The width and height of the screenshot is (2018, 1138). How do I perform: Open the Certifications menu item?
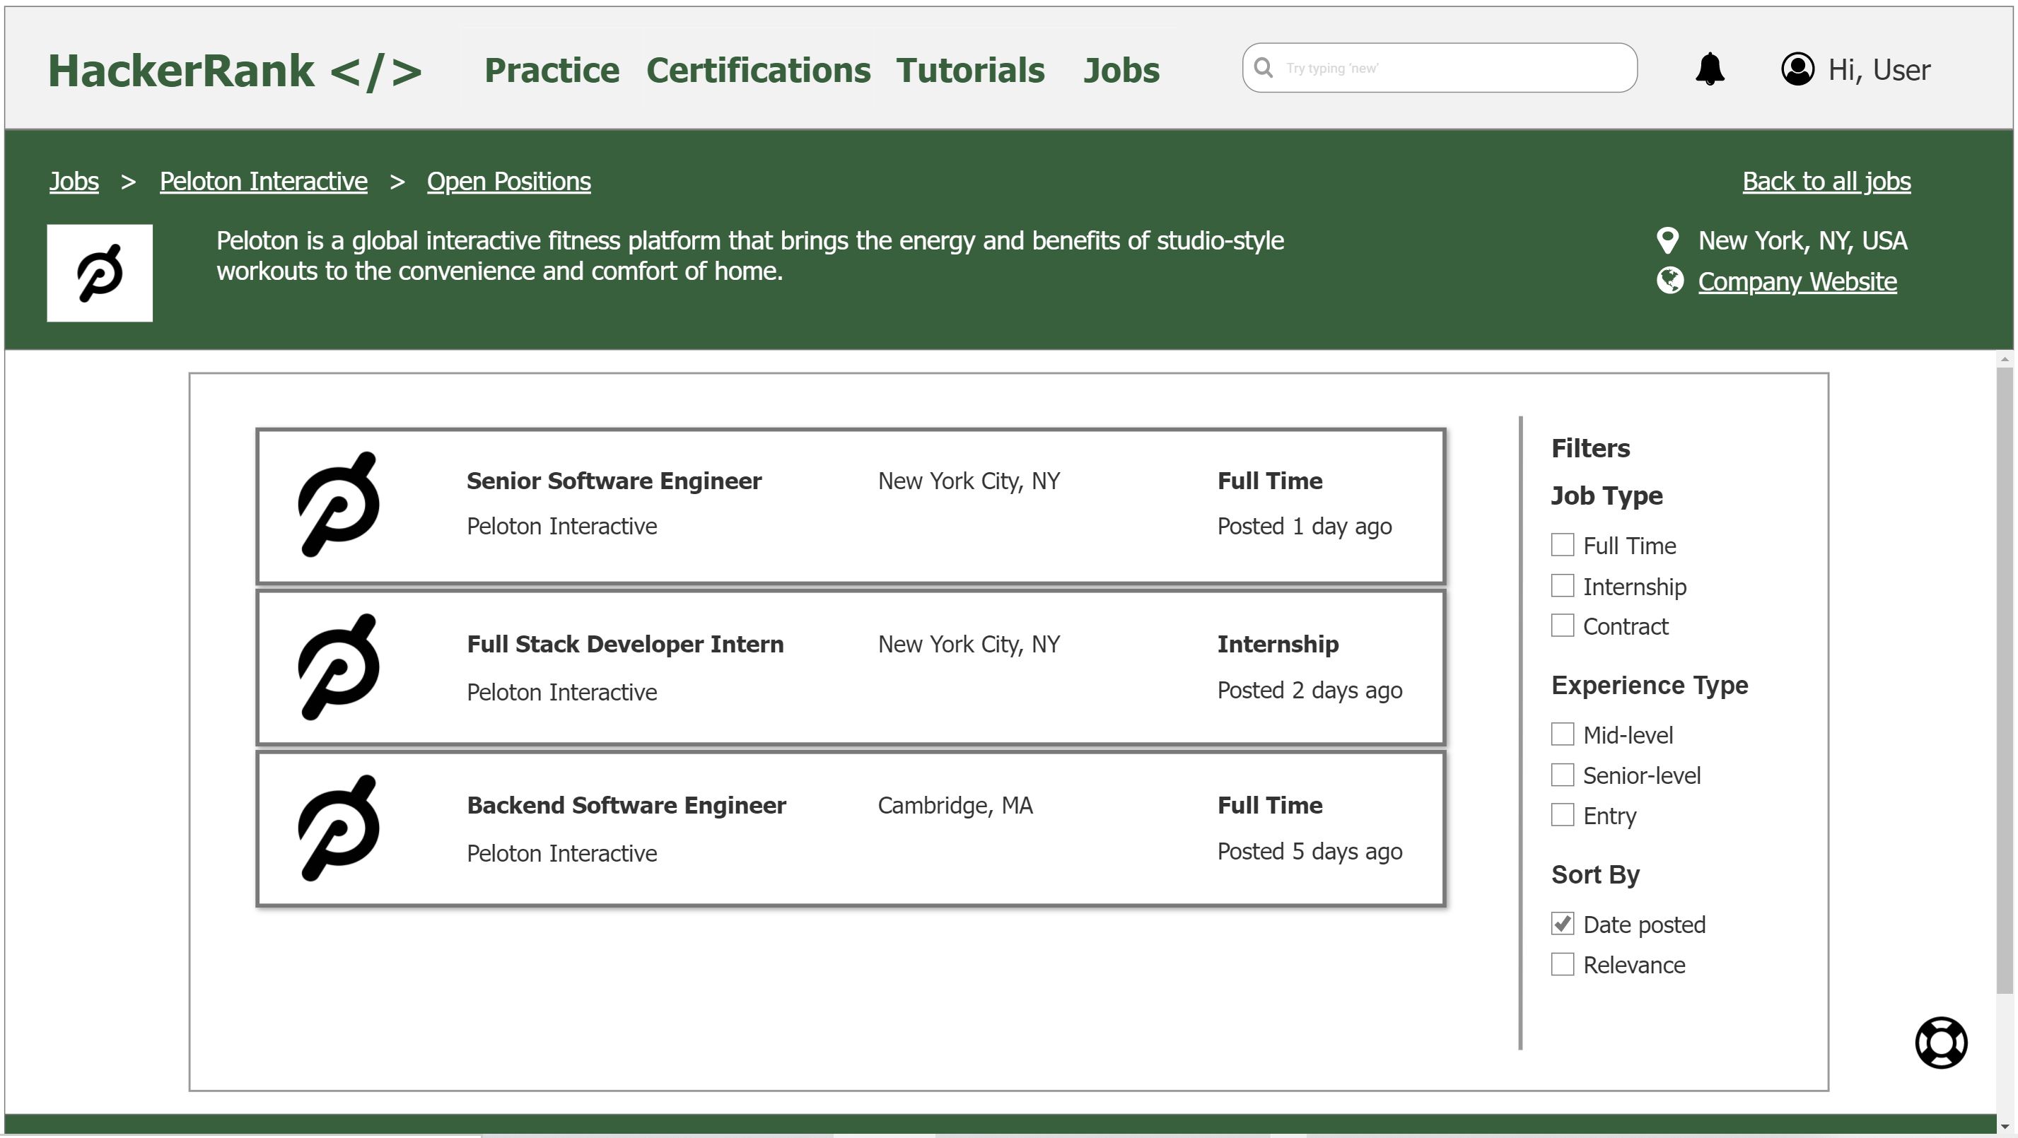click(758, 70)
